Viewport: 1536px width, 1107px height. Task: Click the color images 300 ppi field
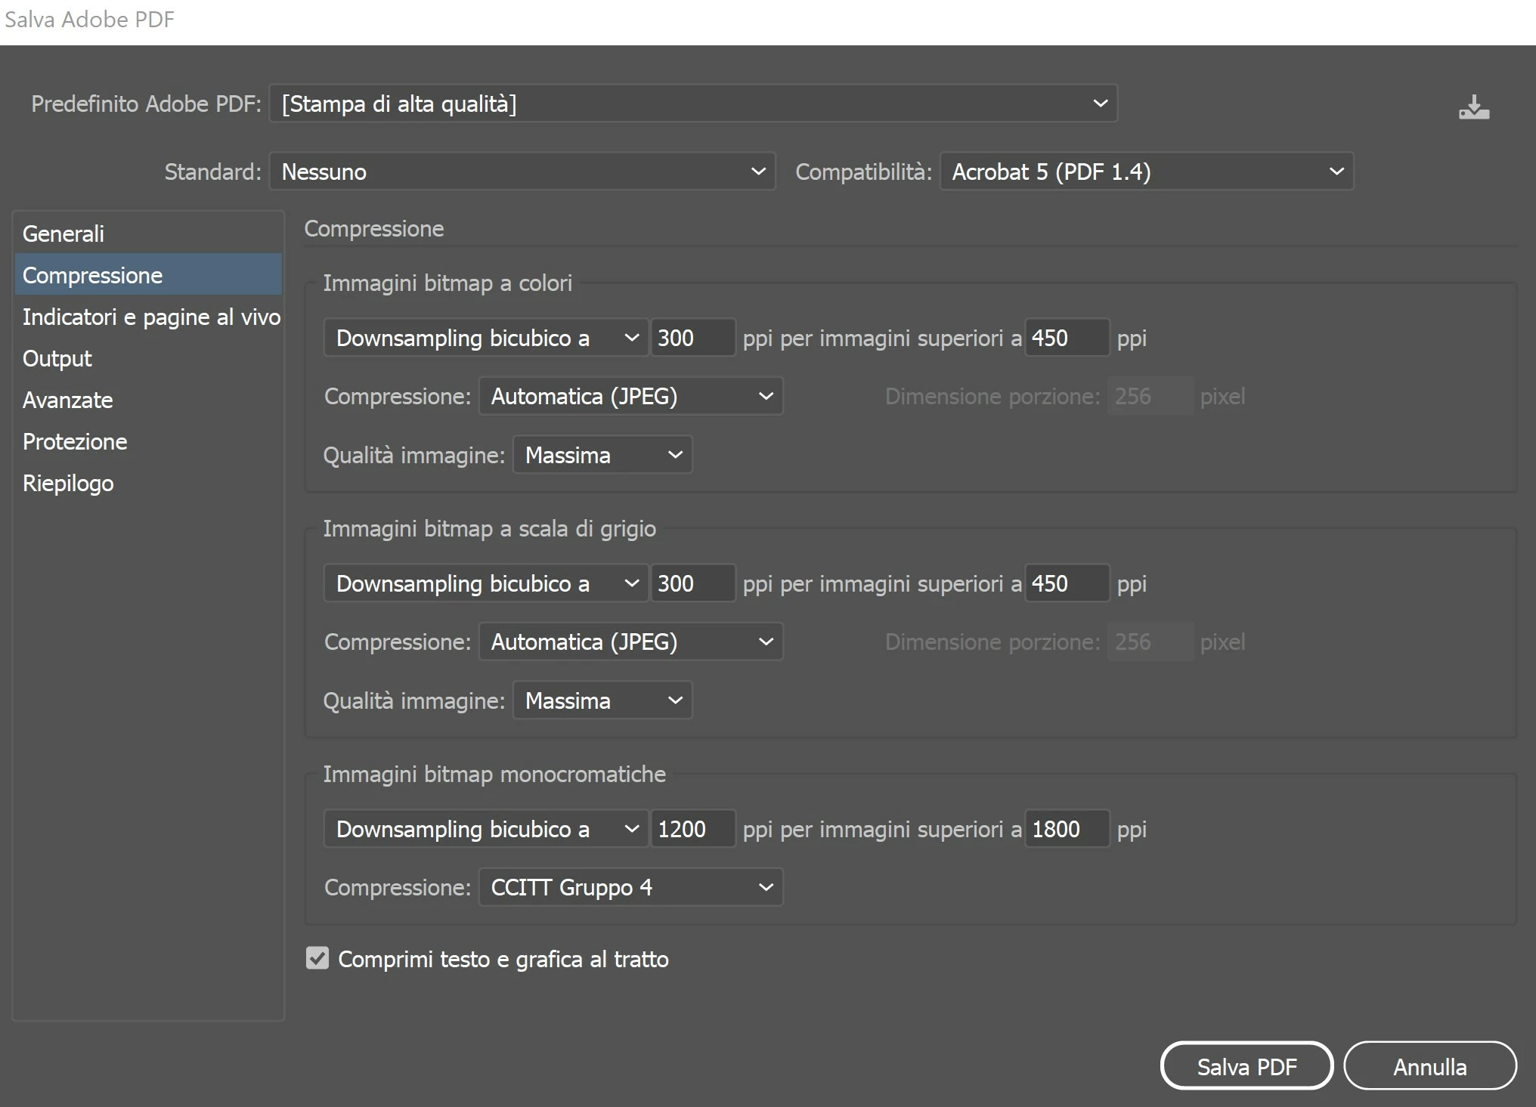[691, 338]
